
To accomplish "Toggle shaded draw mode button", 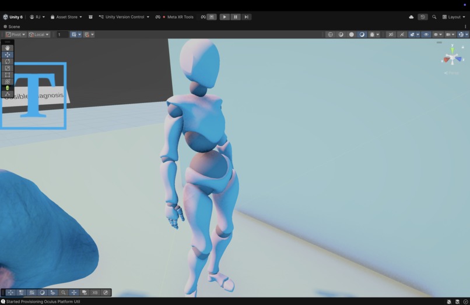I will (x=362, y=34).
